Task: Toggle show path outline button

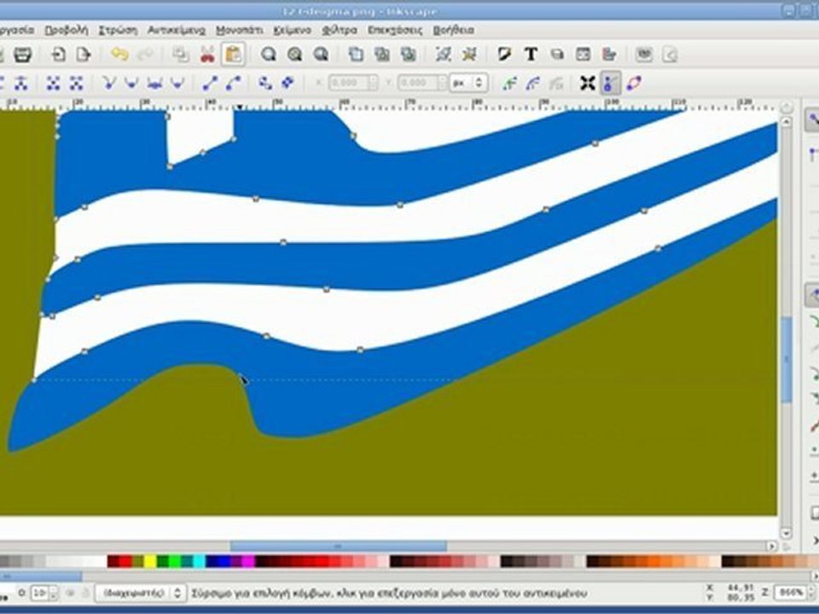Action: click(x=634, y=83)
